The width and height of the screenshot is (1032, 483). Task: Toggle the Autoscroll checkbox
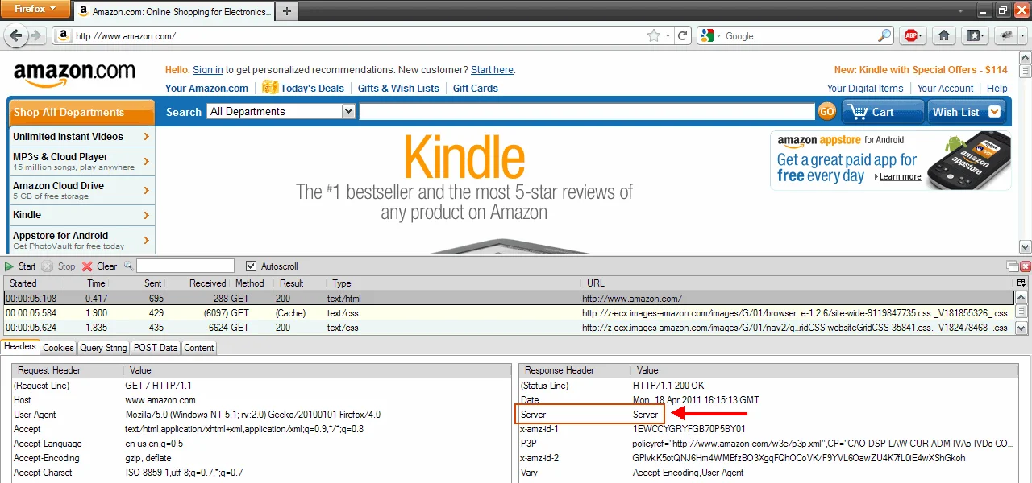click(x=251, y=266)
